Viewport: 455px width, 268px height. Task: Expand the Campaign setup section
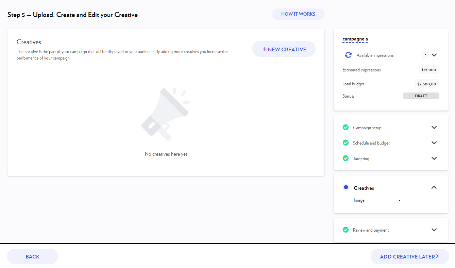(434, 127)
